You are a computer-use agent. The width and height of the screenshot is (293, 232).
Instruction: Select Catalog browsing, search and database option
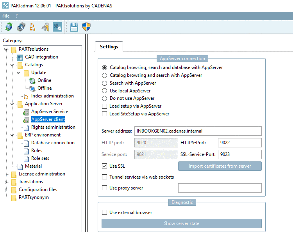point(104,67)
